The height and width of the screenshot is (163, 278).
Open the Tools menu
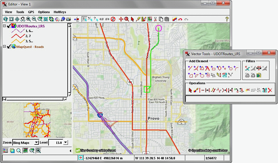tap(20, 12)
